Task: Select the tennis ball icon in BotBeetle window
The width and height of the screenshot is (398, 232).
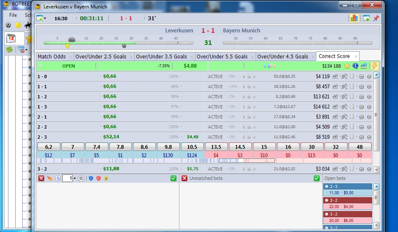Action: point(18,25)
